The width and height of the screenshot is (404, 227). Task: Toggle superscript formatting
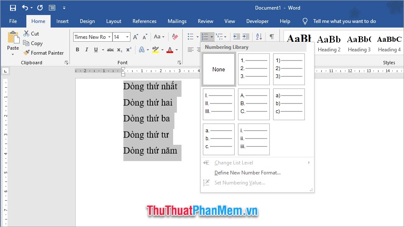pyautogui.click(x=129, y=50)
